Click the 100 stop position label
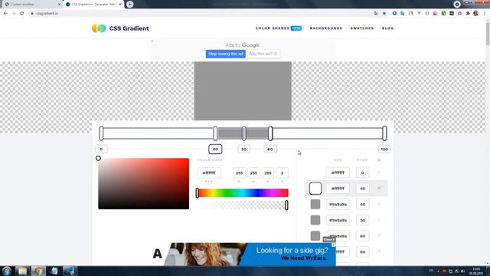Screen dimensions: 490x276 tap(384, 149)
